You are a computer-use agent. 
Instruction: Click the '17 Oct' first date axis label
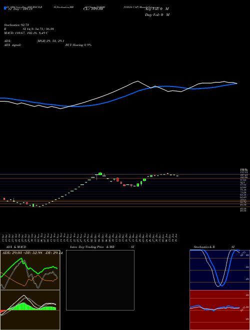click(x=4, y=237)
